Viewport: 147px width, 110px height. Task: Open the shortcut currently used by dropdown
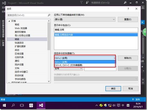96,79
